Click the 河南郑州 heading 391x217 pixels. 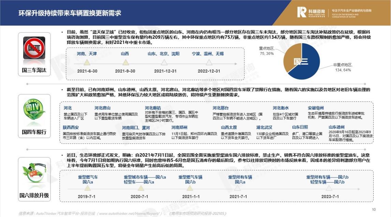point(179,127)
